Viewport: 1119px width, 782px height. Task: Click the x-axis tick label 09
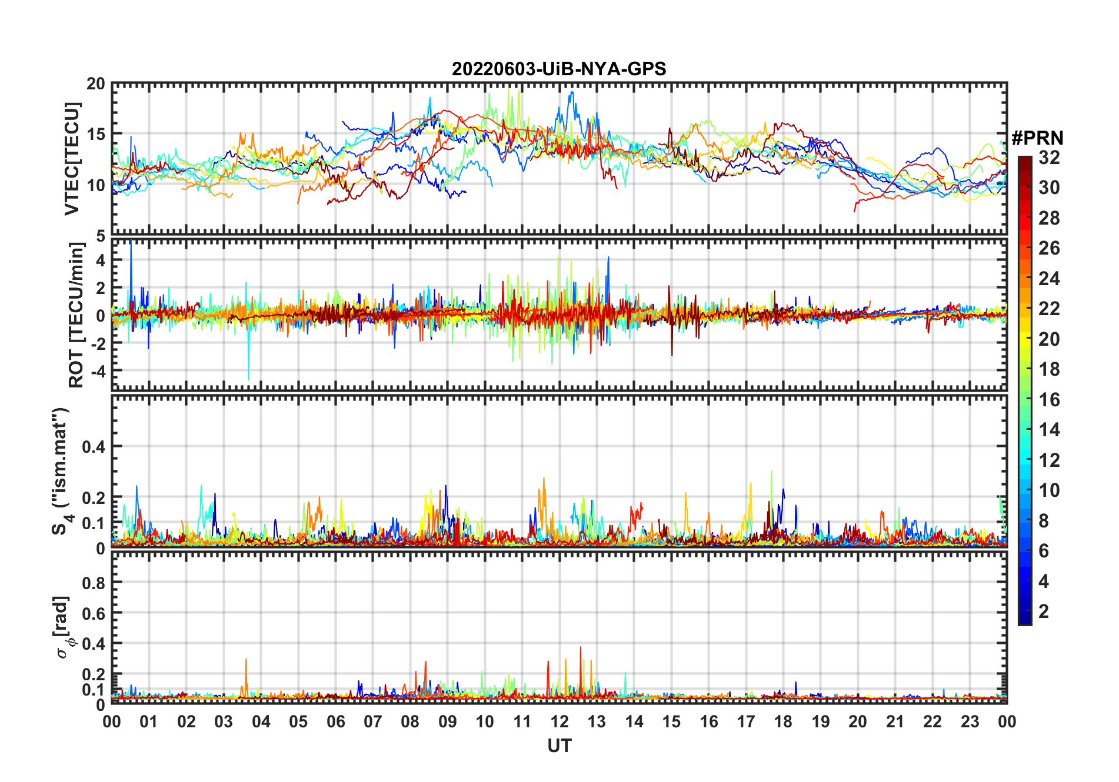(448, 721)
